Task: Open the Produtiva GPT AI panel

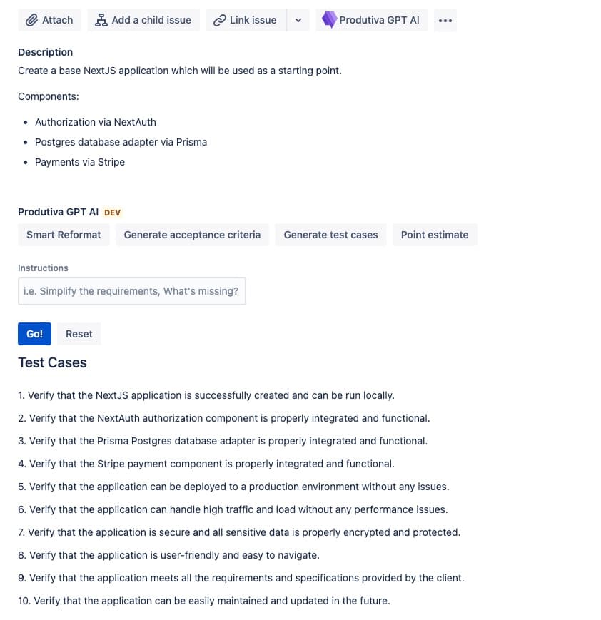Action: (x=371, y=20)
